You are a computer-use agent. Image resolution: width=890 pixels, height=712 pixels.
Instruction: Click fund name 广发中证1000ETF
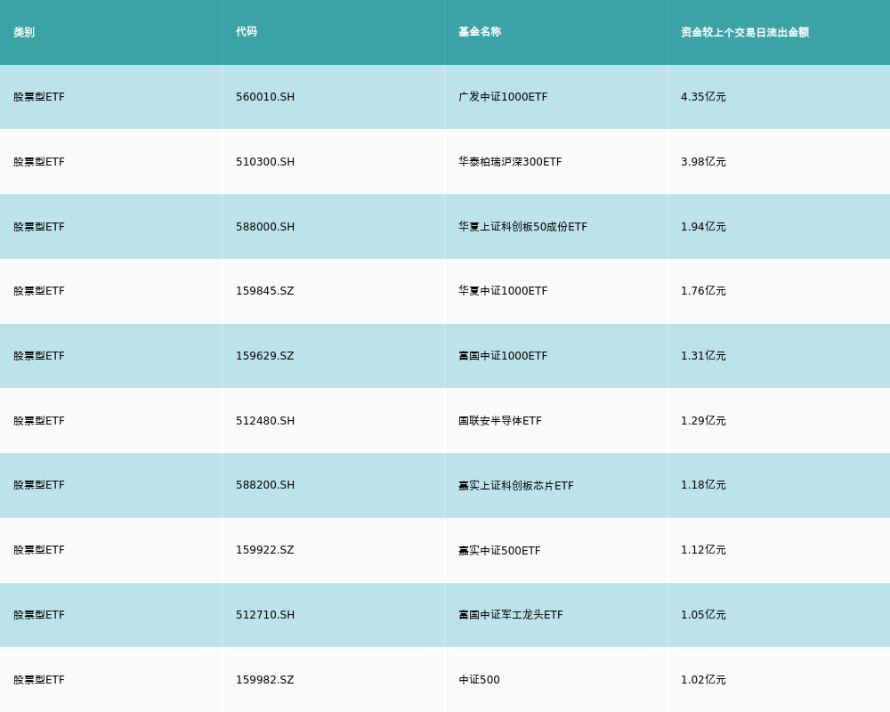(503, 97)
